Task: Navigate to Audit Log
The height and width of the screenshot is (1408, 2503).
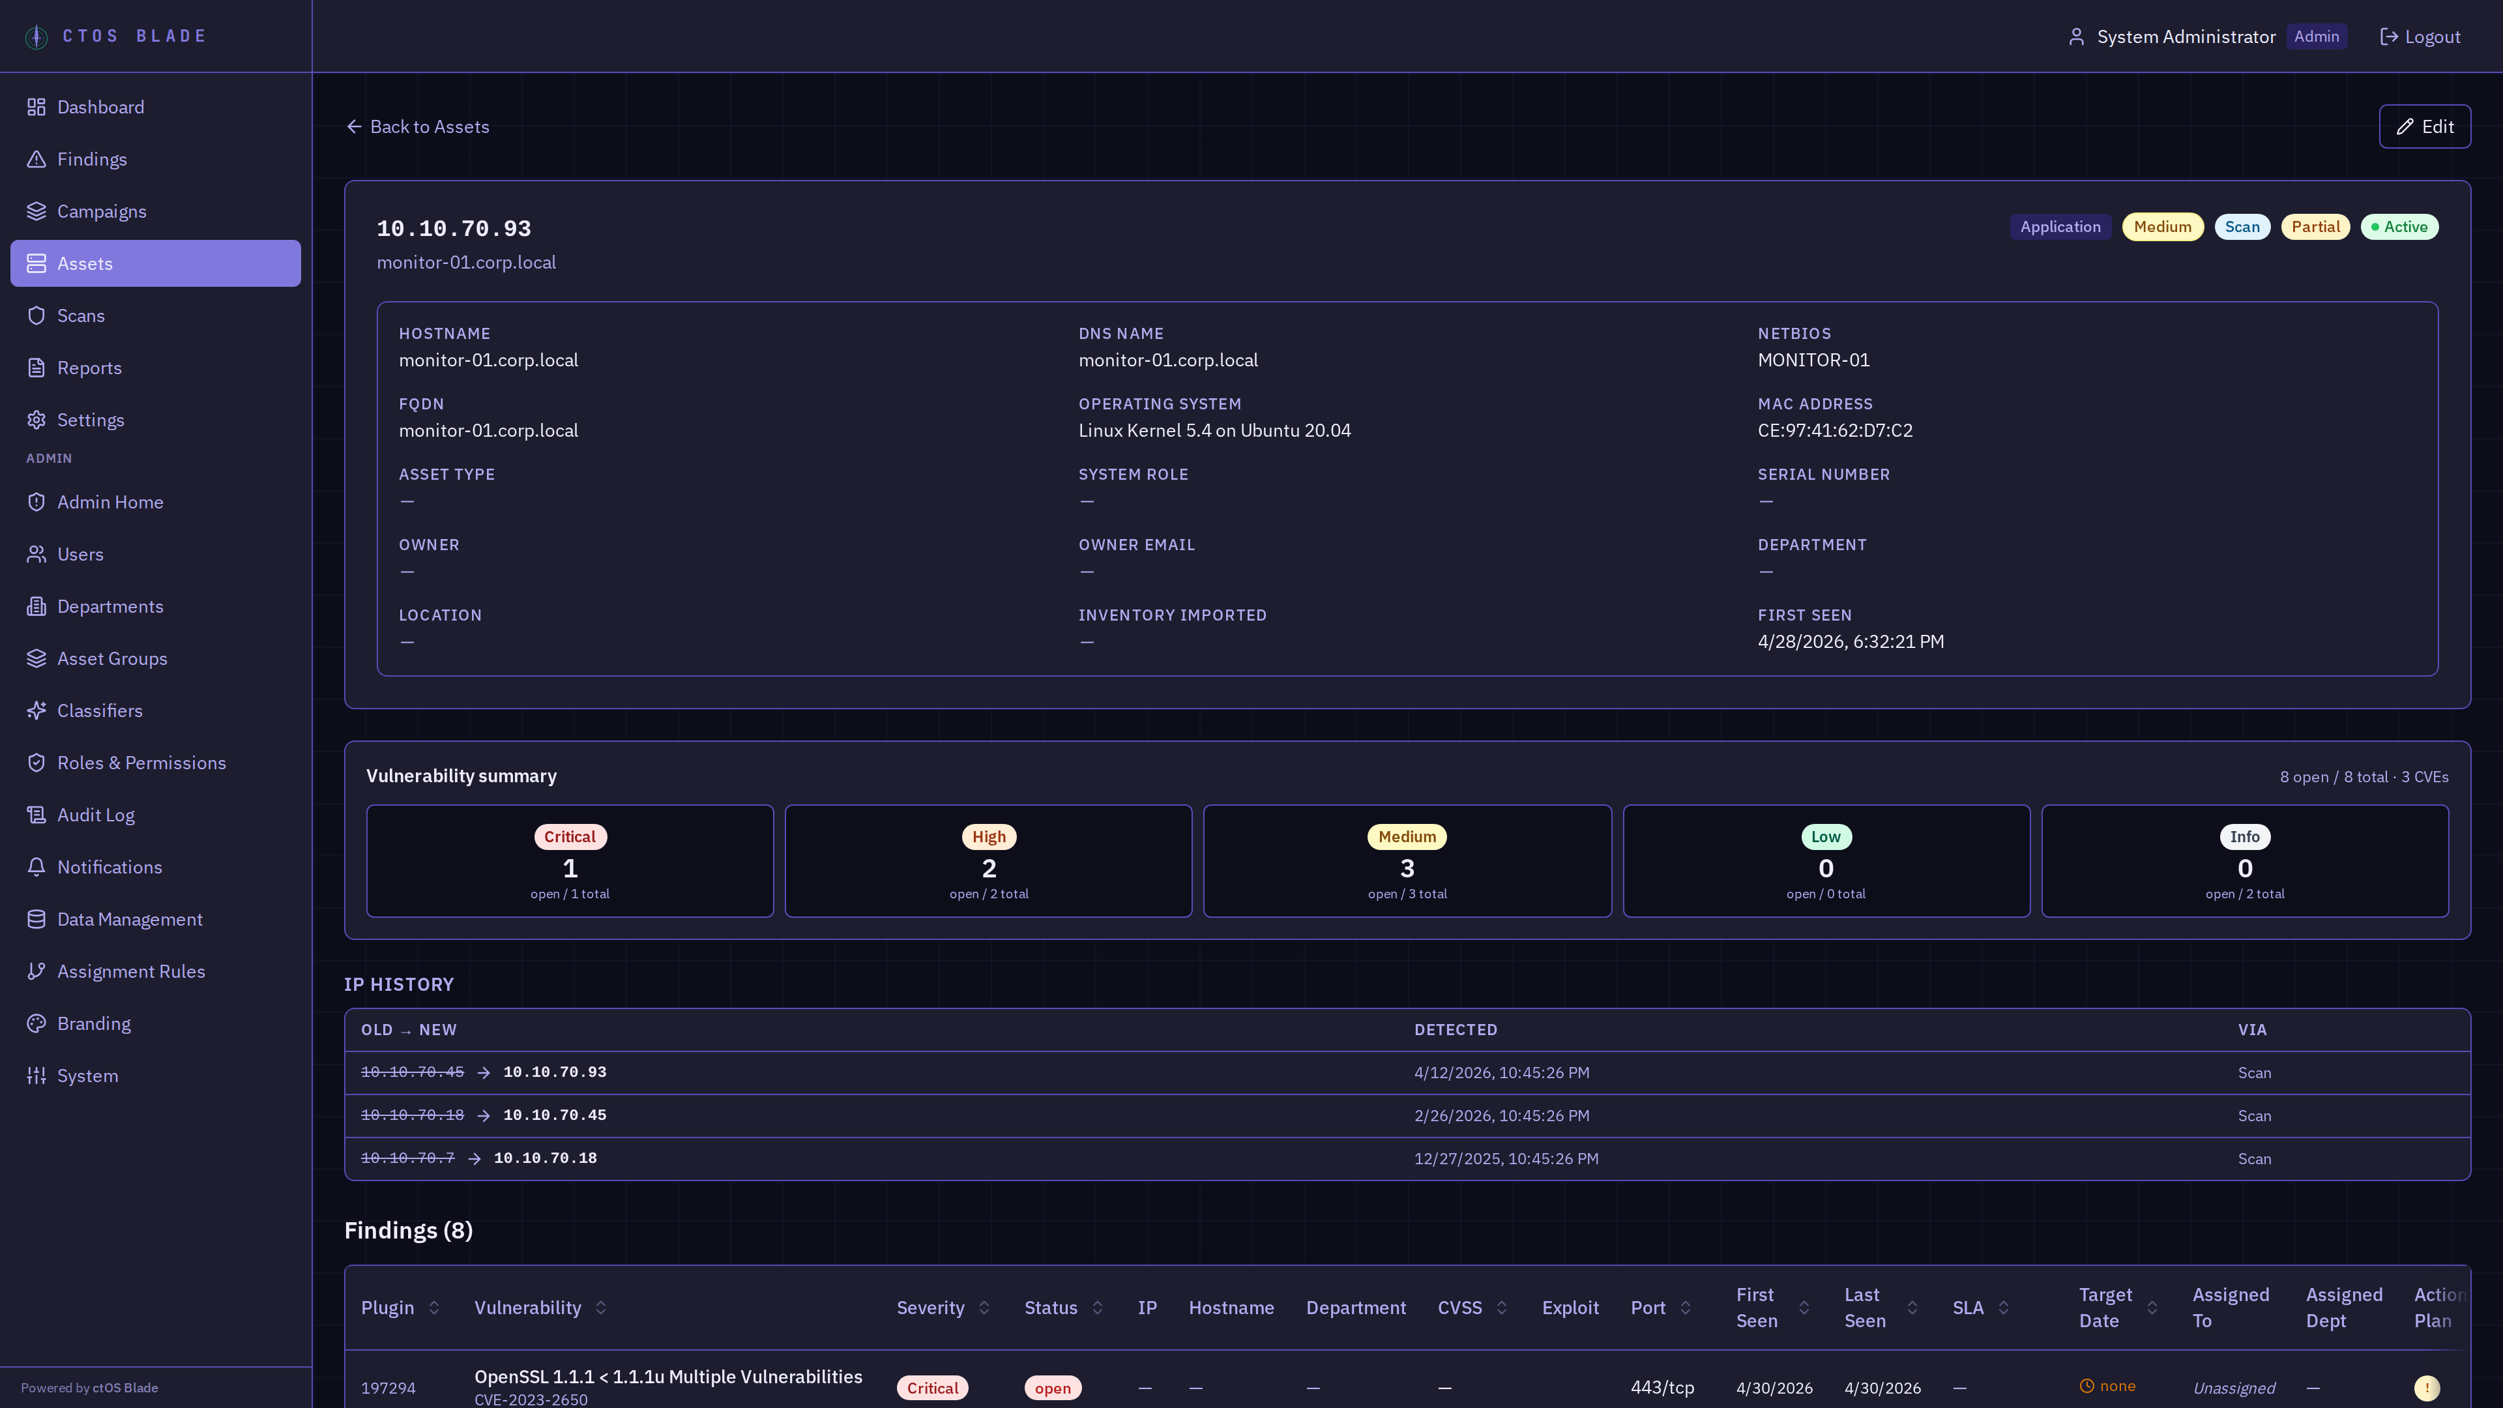Action: point(156,814)
